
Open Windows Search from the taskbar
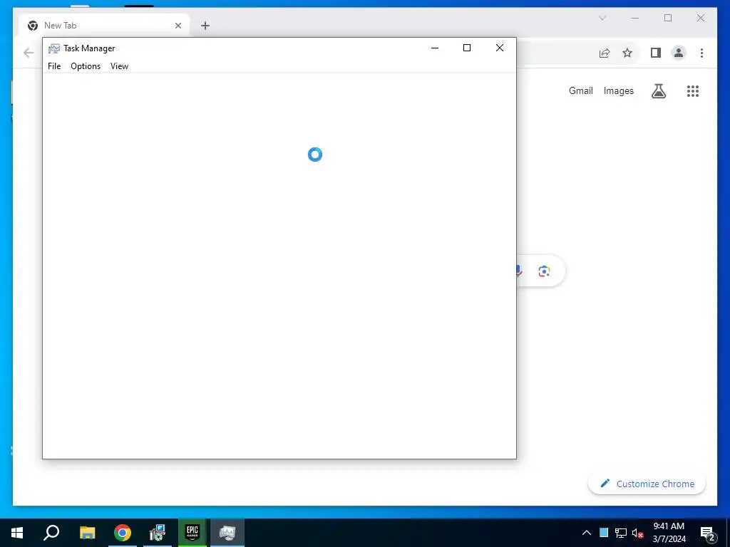click(51, 533)
